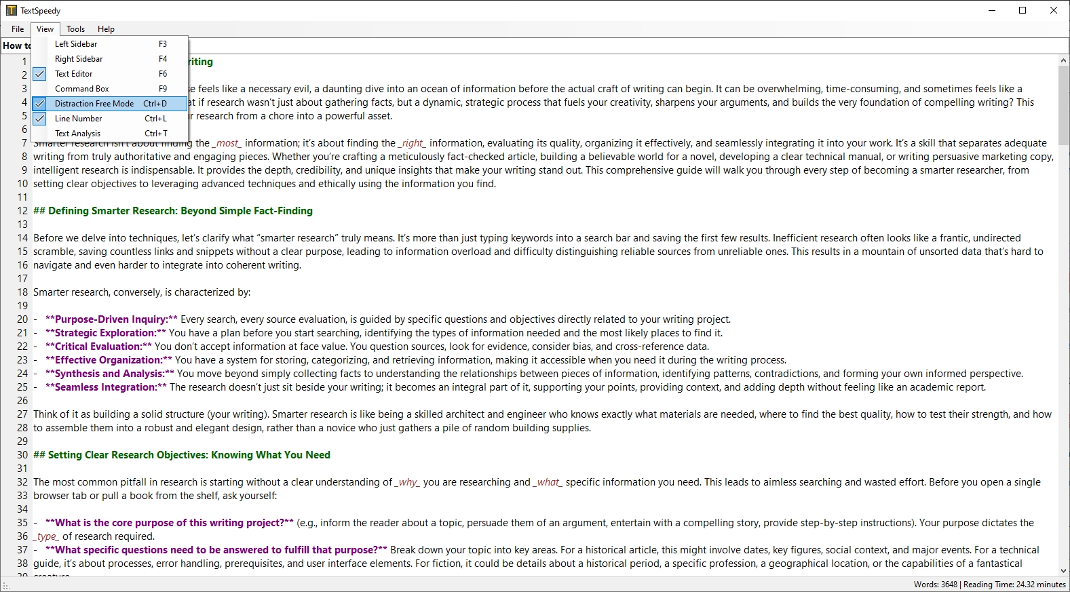Click scrollbar down arrow
The image size is (1070, 592).
coord(1063,571)
